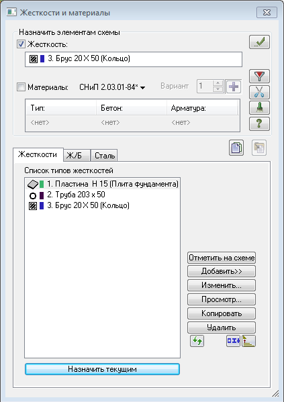
Task: Click the Добавить>> expand button
Action: pos(222,271)
